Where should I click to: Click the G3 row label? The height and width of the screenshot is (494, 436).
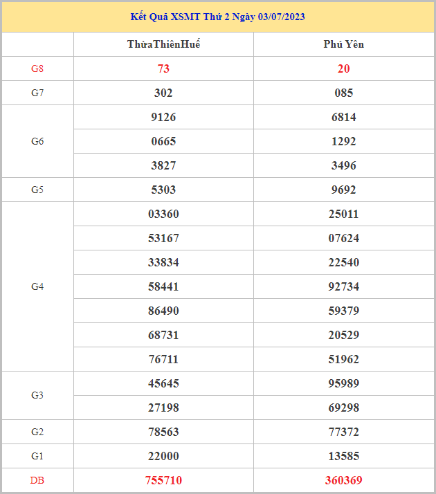click(x=37, y=395)
